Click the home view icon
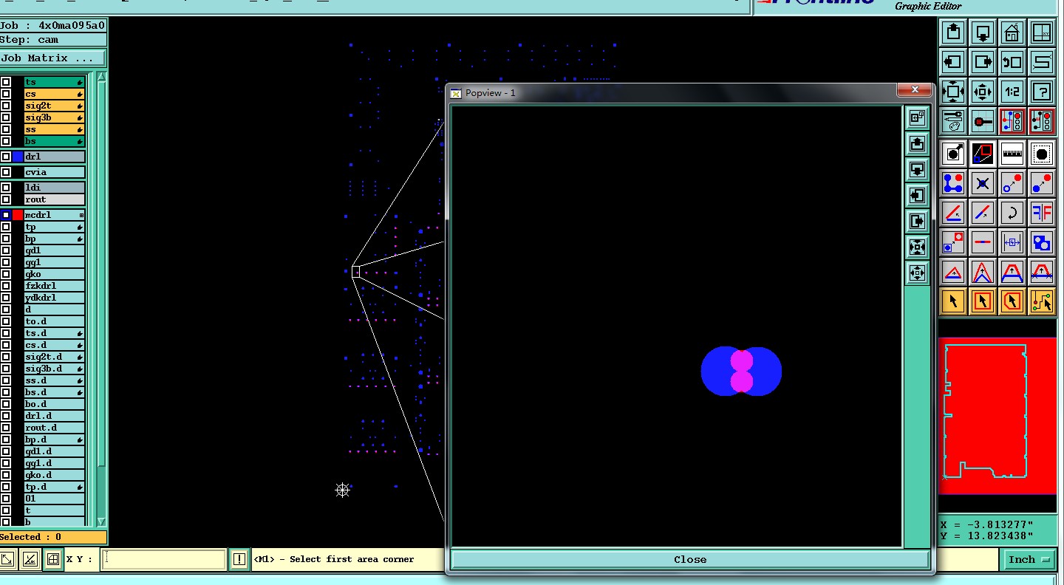The width and height of the screenshot is (1064, 585). 1012,32
